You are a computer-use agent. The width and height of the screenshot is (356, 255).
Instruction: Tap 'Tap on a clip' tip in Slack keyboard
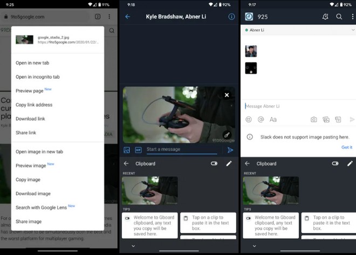[x=328, y=223]
